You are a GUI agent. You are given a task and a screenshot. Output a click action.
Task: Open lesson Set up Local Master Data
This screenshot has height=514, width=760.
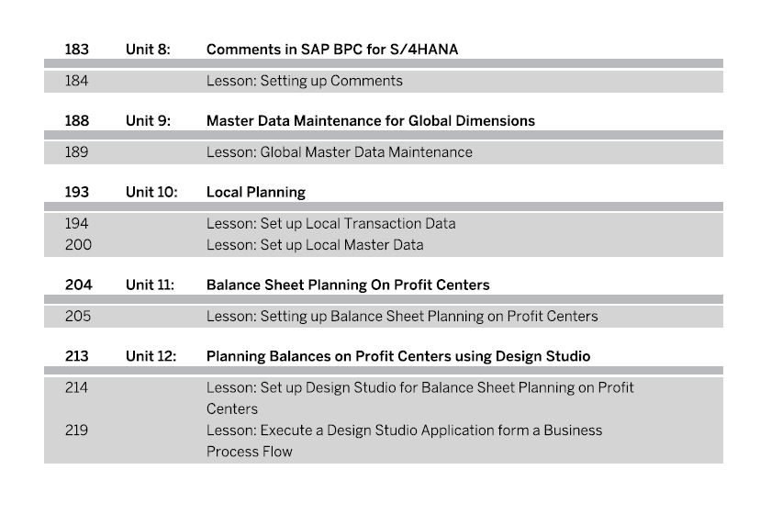[x=315, y=245]
